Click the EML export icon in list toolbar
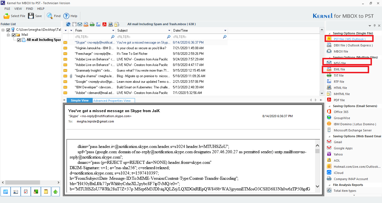 (86, 24)
